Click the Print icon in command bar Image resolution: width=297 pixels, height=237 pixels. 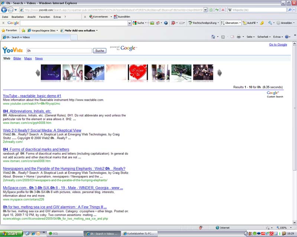[239, 37]
